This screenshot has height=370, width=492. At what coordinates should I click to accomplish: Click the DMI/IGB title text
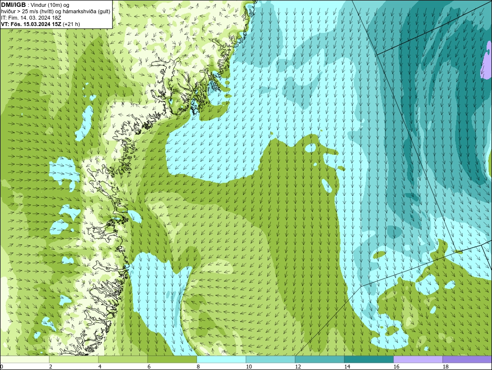13,5
